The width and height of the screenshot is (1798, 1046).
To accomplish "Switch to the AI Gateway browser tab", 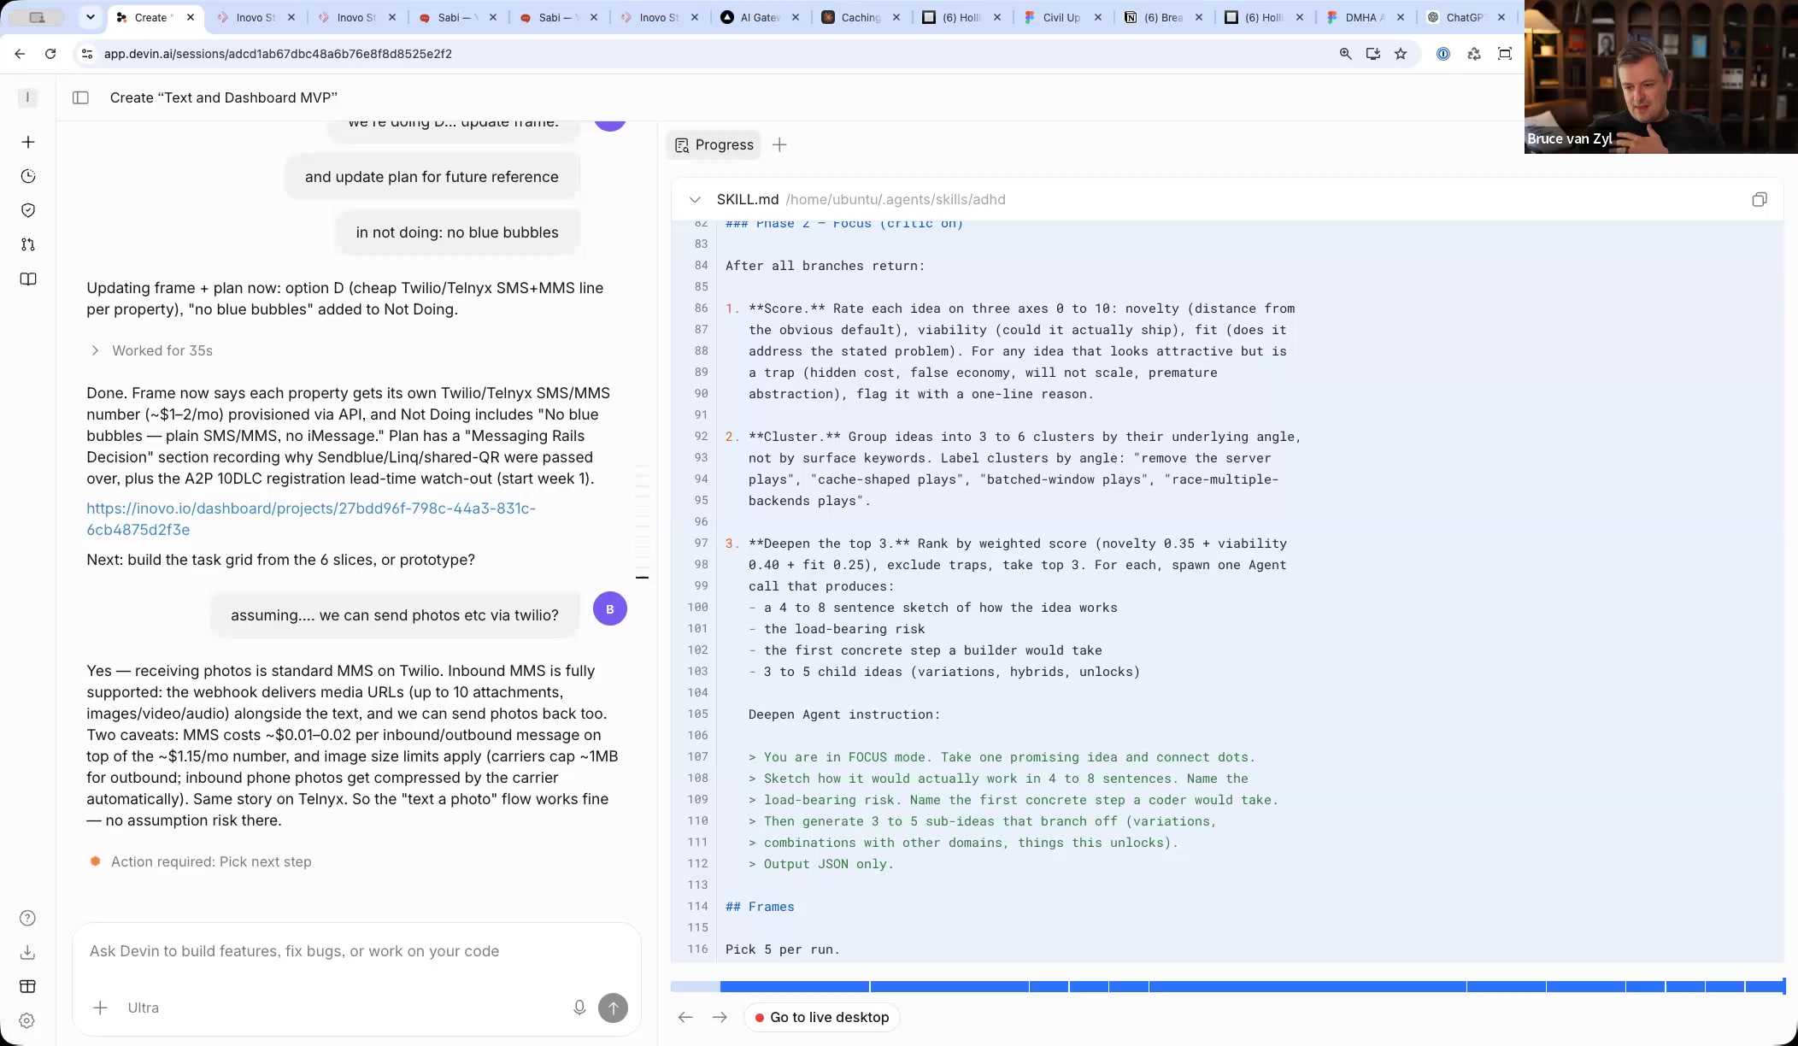I will point(759,17).
